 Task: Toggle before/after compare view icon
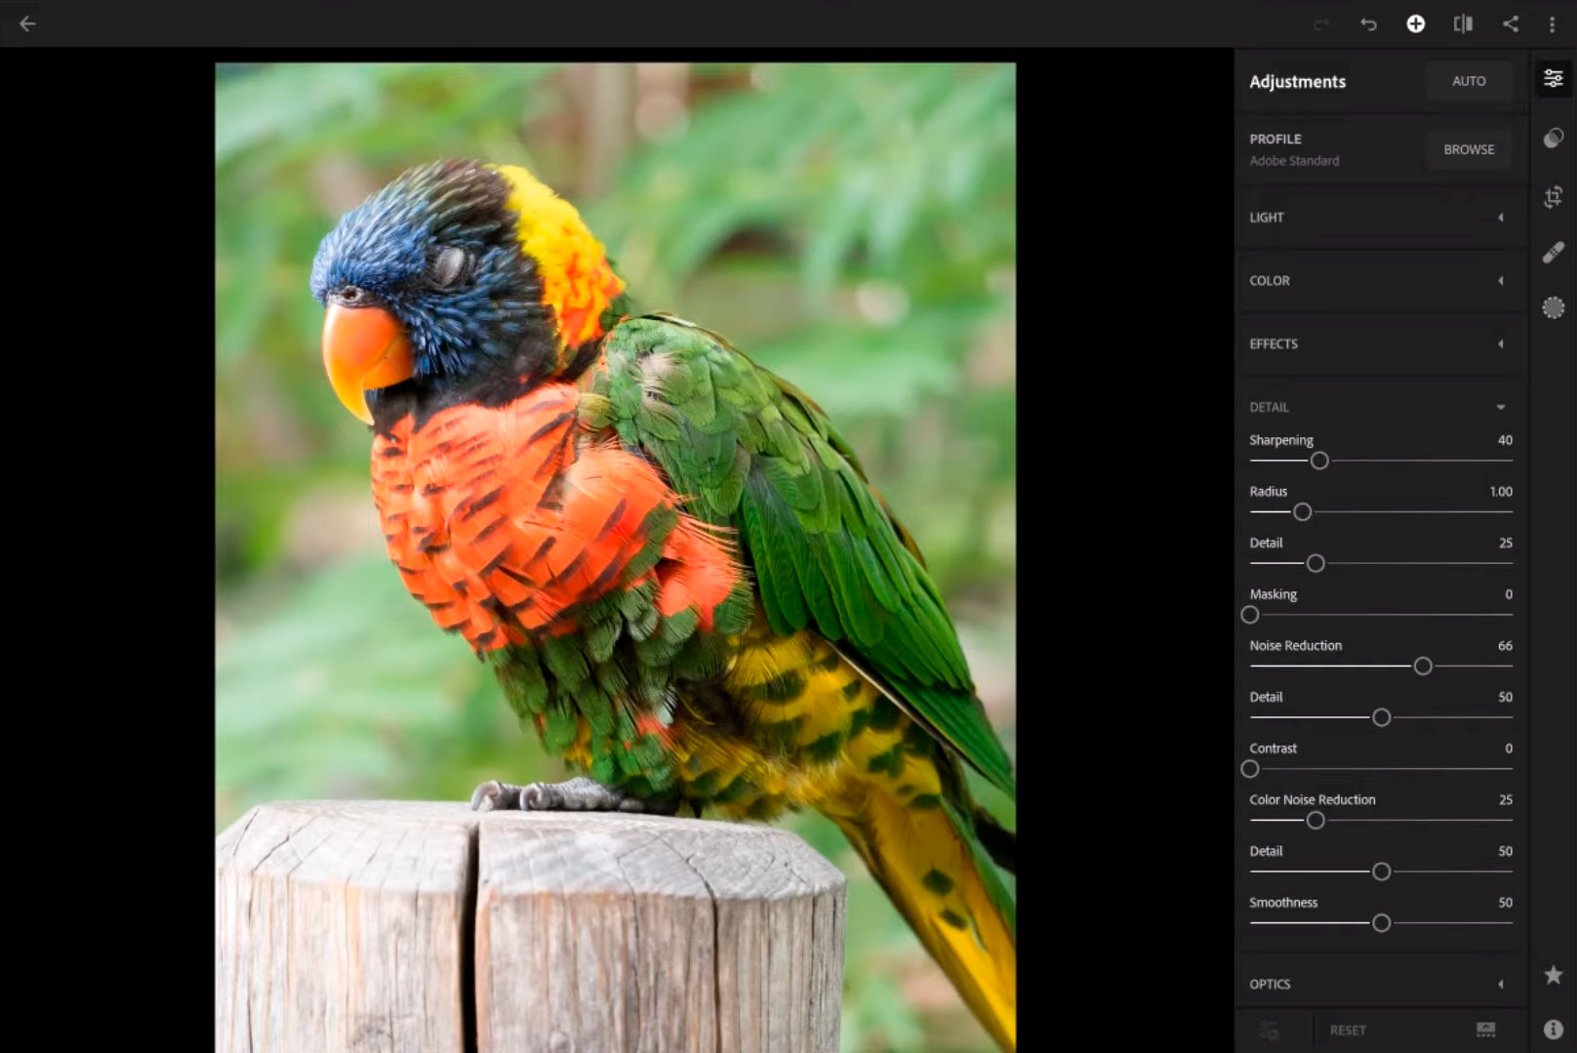(1463, 23)
